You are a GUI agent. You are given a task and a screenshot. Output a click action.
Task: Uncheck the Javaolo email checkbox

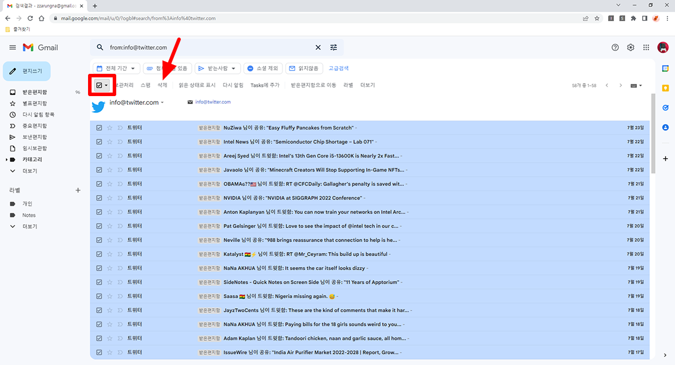point(99,170)
